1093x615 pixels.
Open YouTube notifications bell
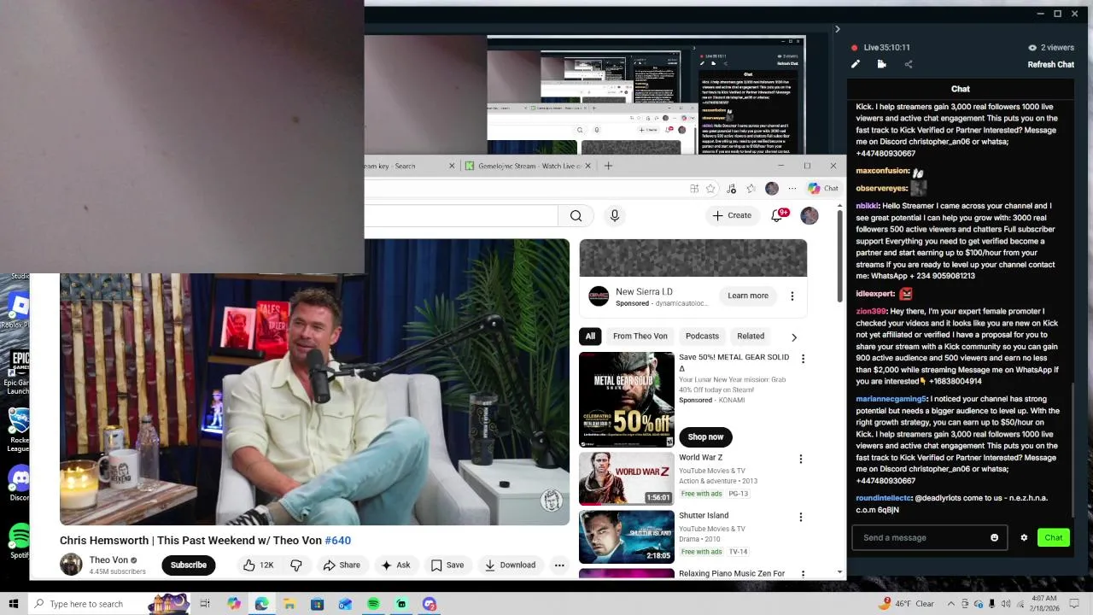[777, 215]
